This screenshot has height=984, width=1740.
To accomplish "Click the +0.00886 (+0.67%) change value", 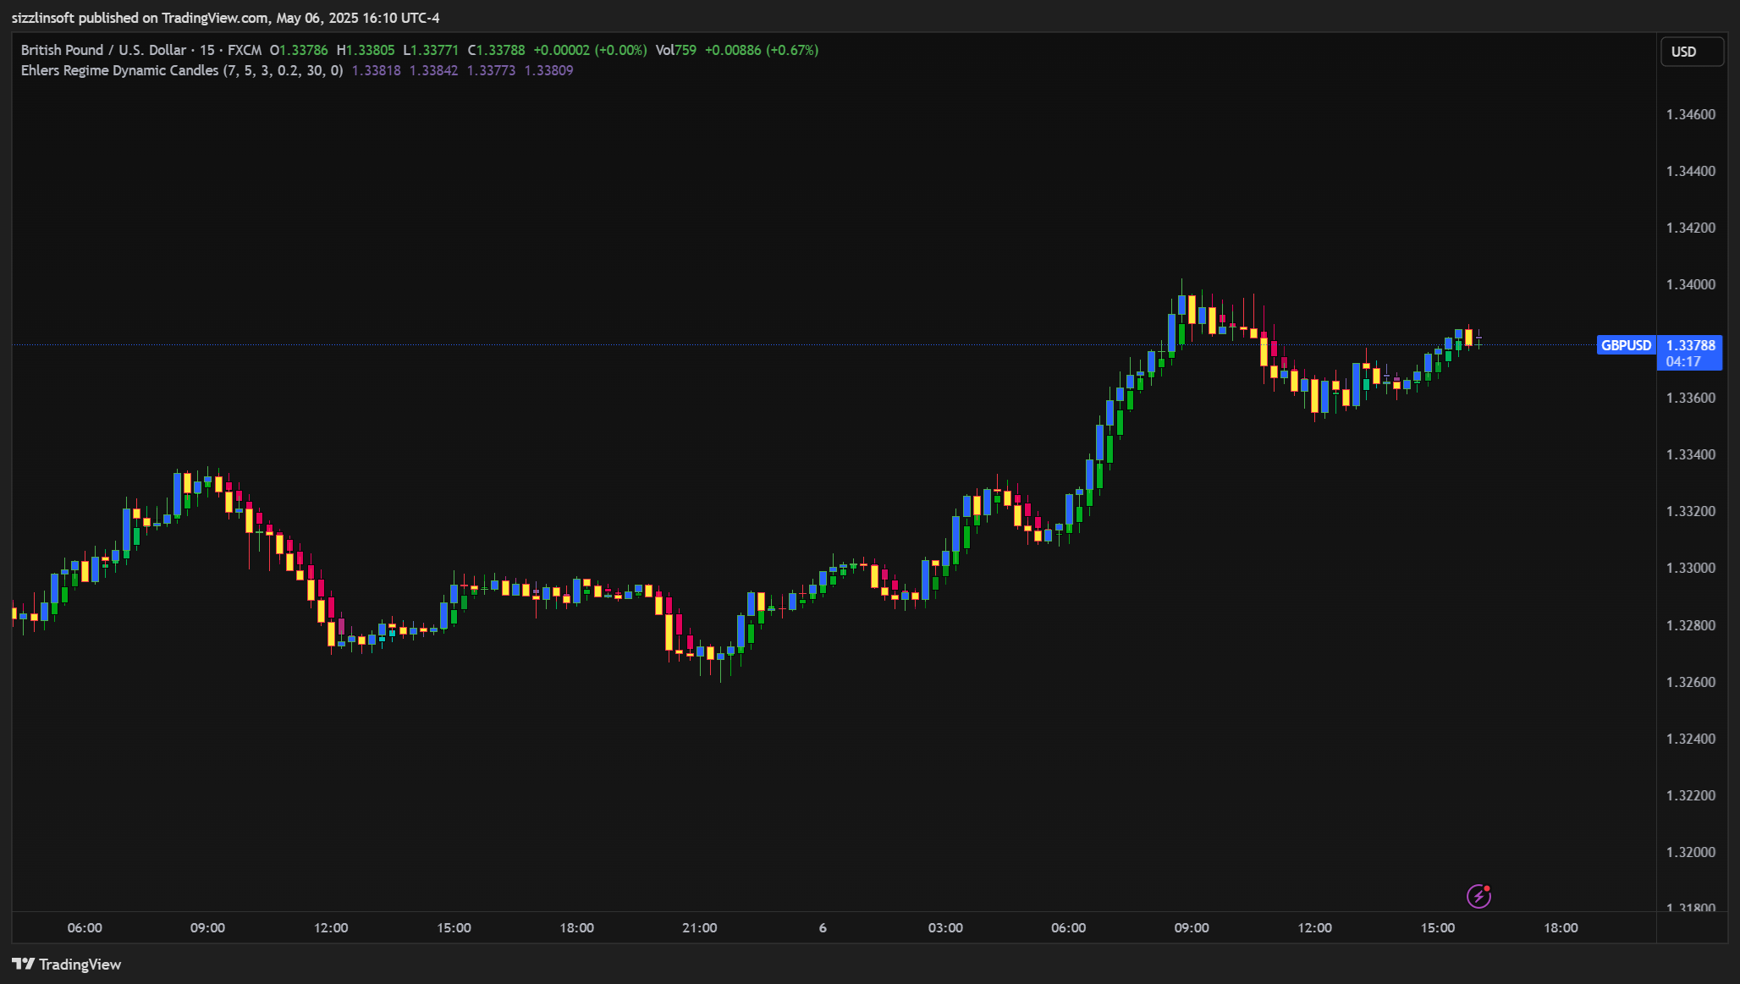I will tap(762, 50).
